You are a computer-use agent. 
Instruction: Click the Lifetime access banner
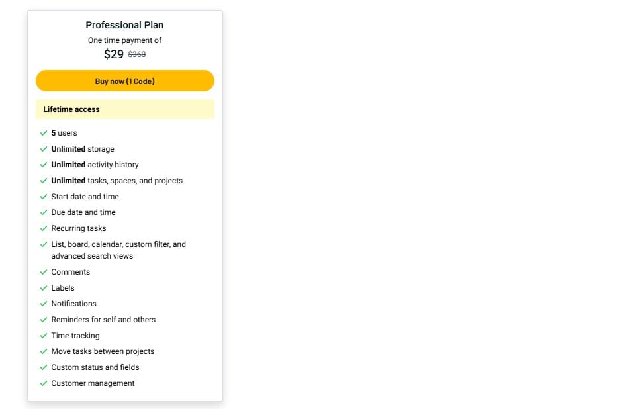(124, 109)
